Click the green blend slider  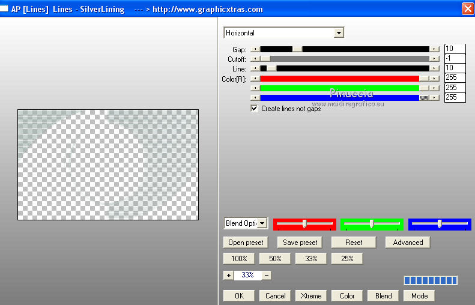(x=372, y=224)
